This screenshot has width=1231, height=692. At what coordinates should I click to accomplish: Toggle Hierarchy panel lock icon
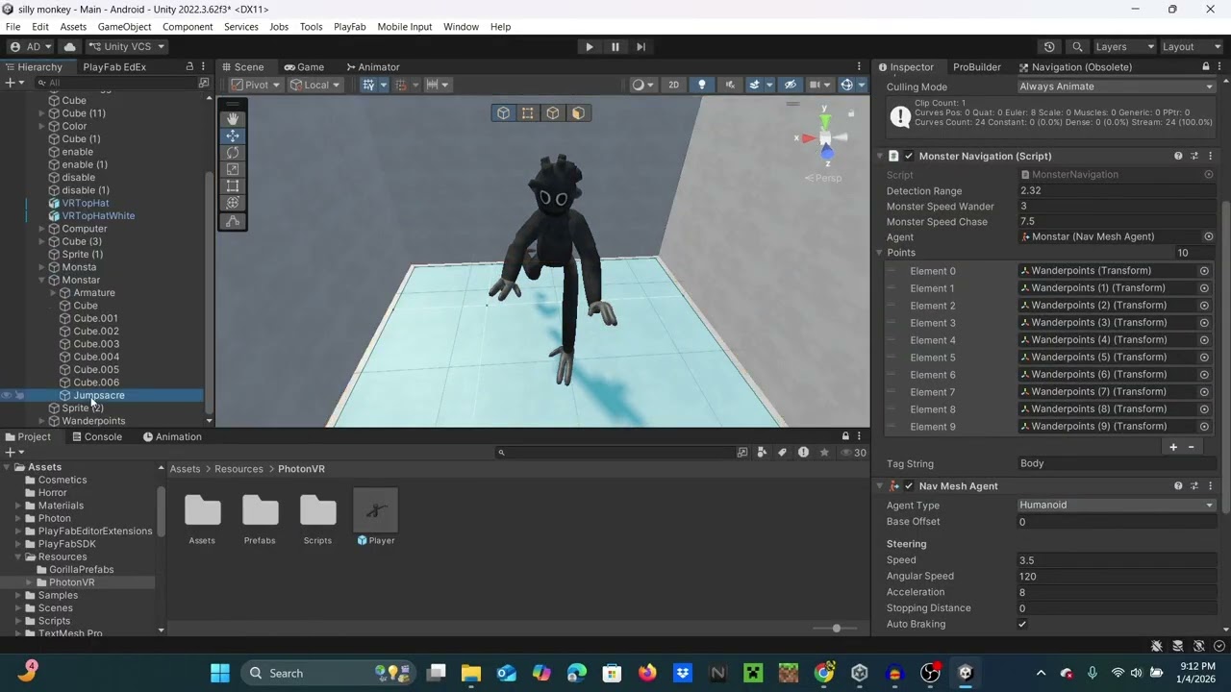[189, 67]
